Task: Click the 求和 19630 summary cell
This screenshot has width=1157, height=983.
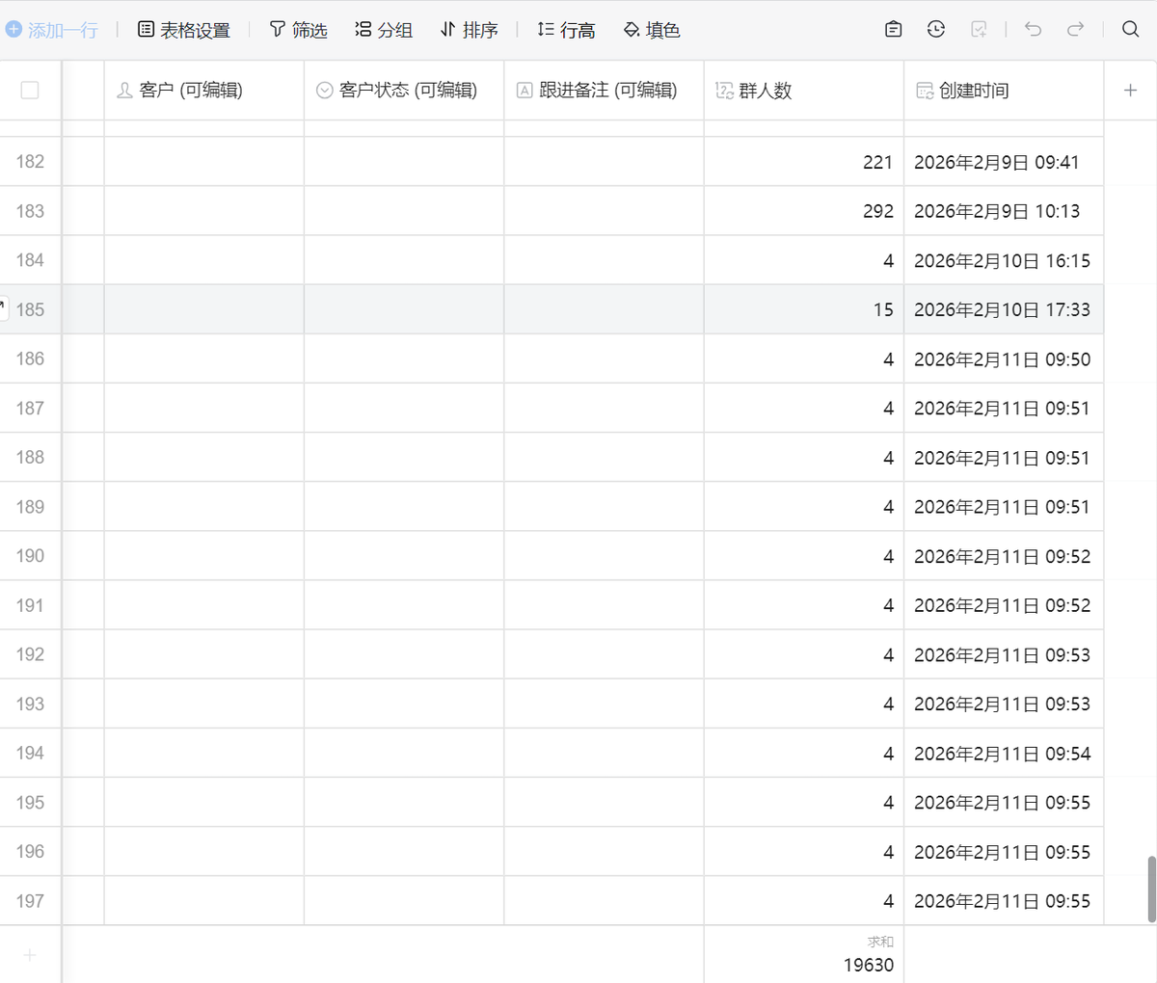Action: click(804, 955)
